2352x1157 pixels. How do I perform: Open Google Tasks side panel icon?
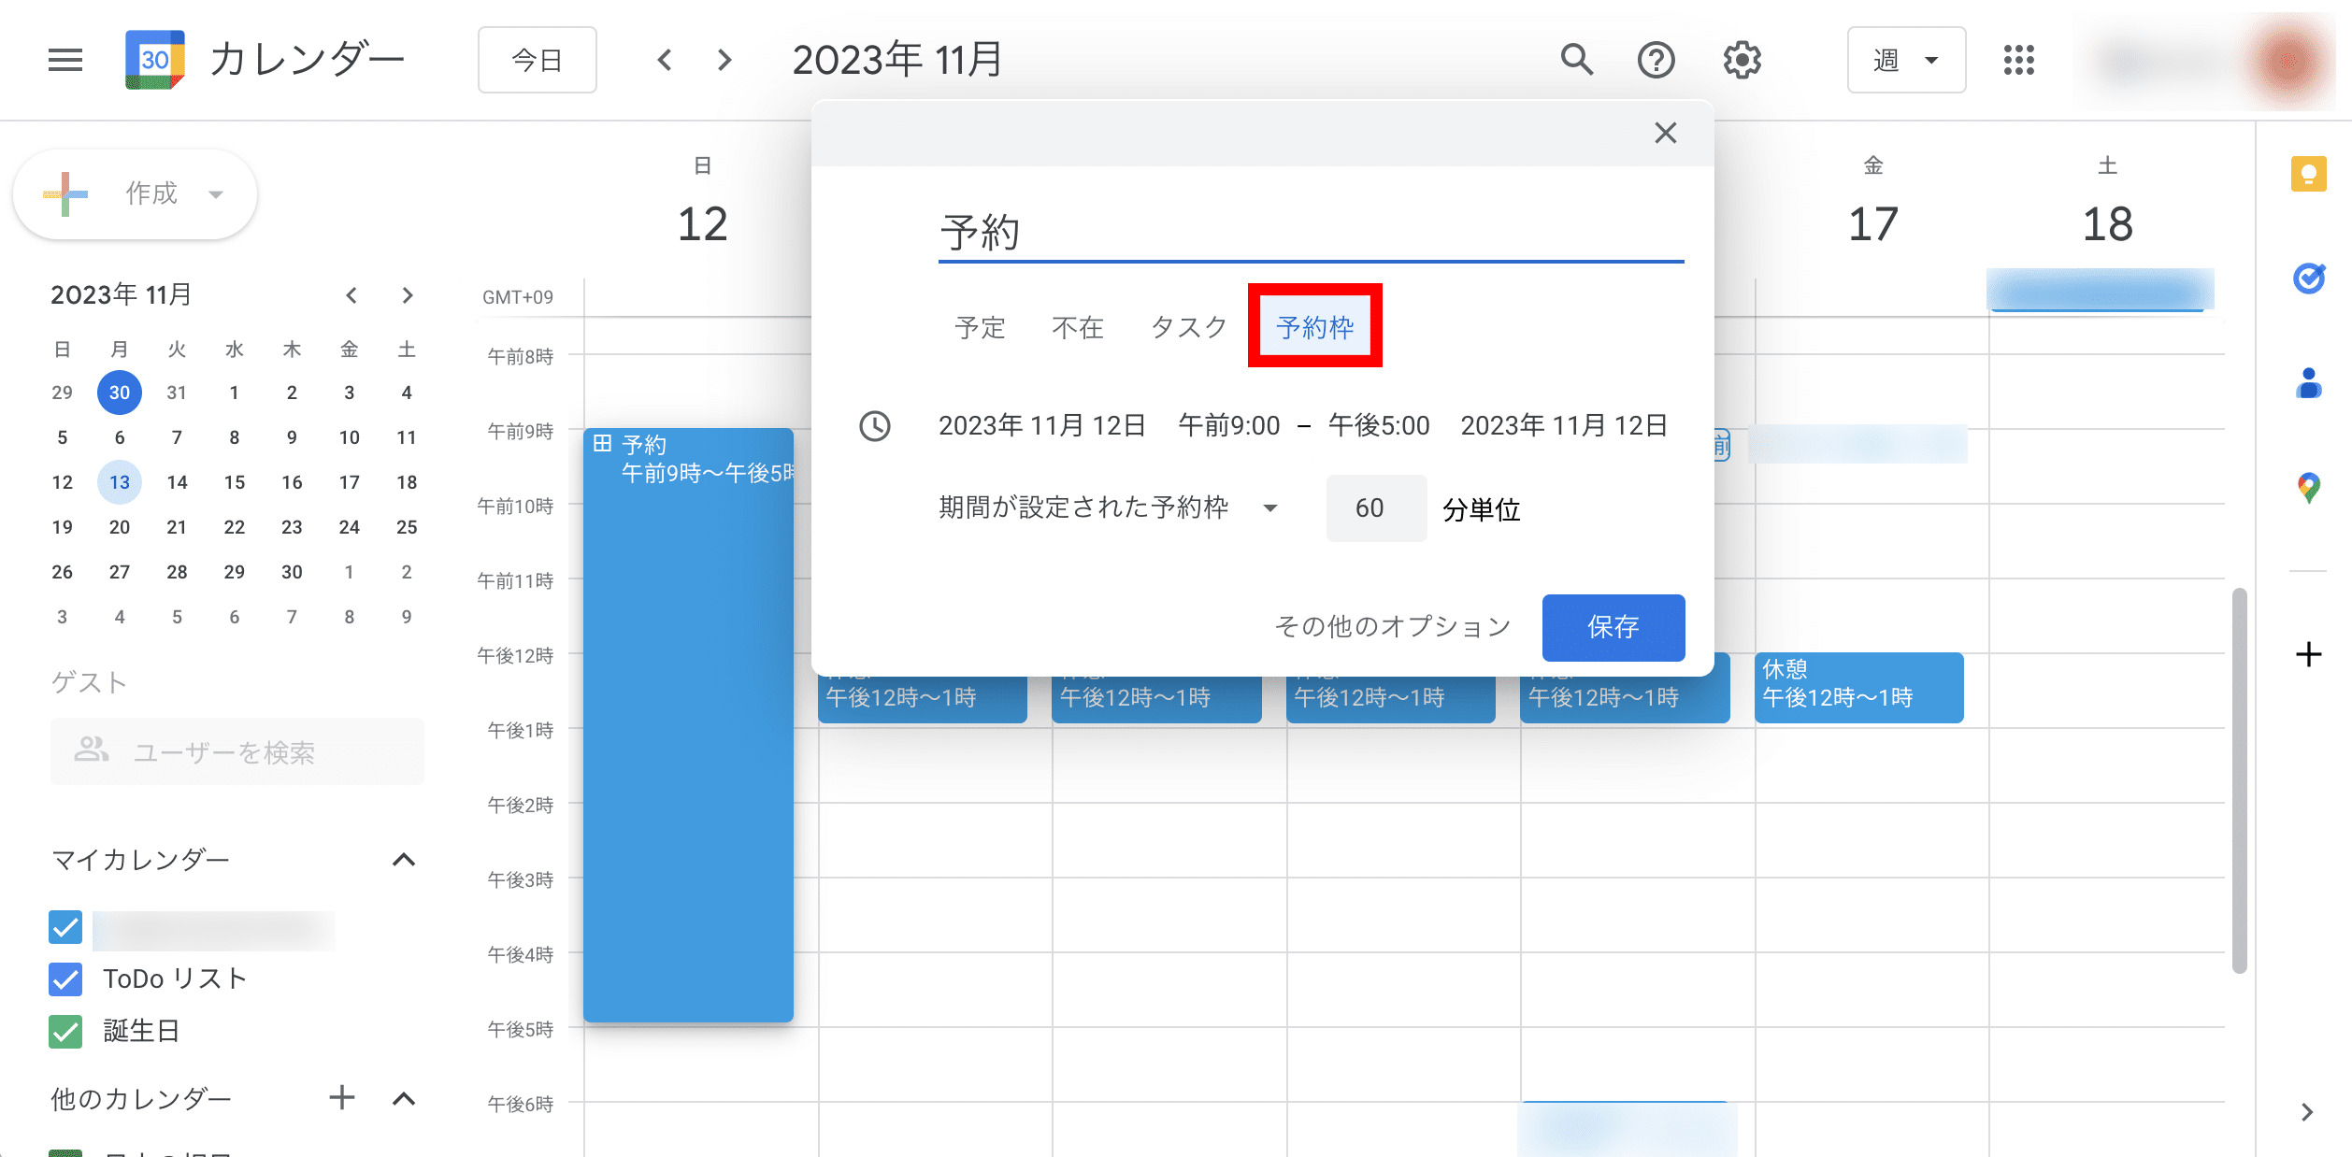2308,278
